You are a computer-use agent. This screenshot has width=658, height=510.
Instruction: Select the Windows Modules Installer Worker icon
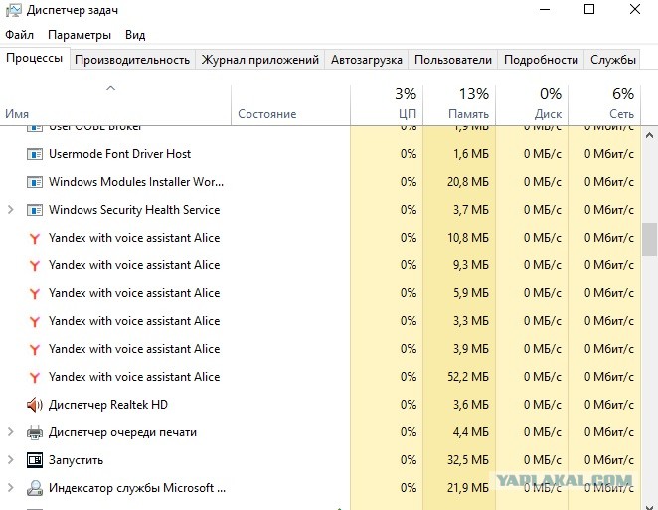pyautogui.click(x=35, y=182)
